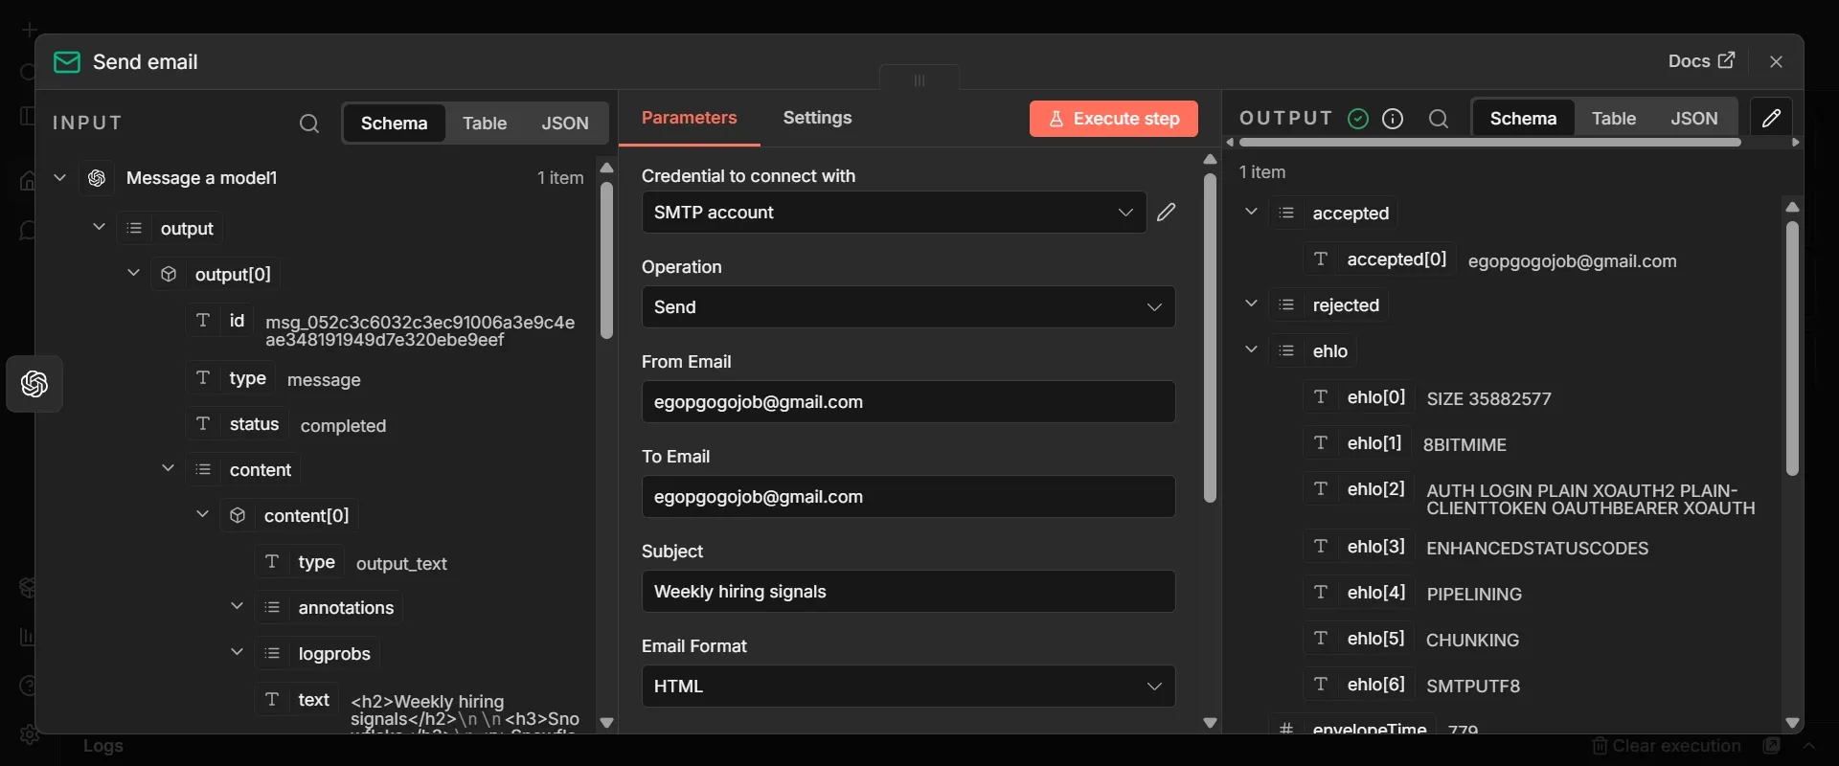Click the accepted[0] egopgogojob@gmail.com value

1572,261
